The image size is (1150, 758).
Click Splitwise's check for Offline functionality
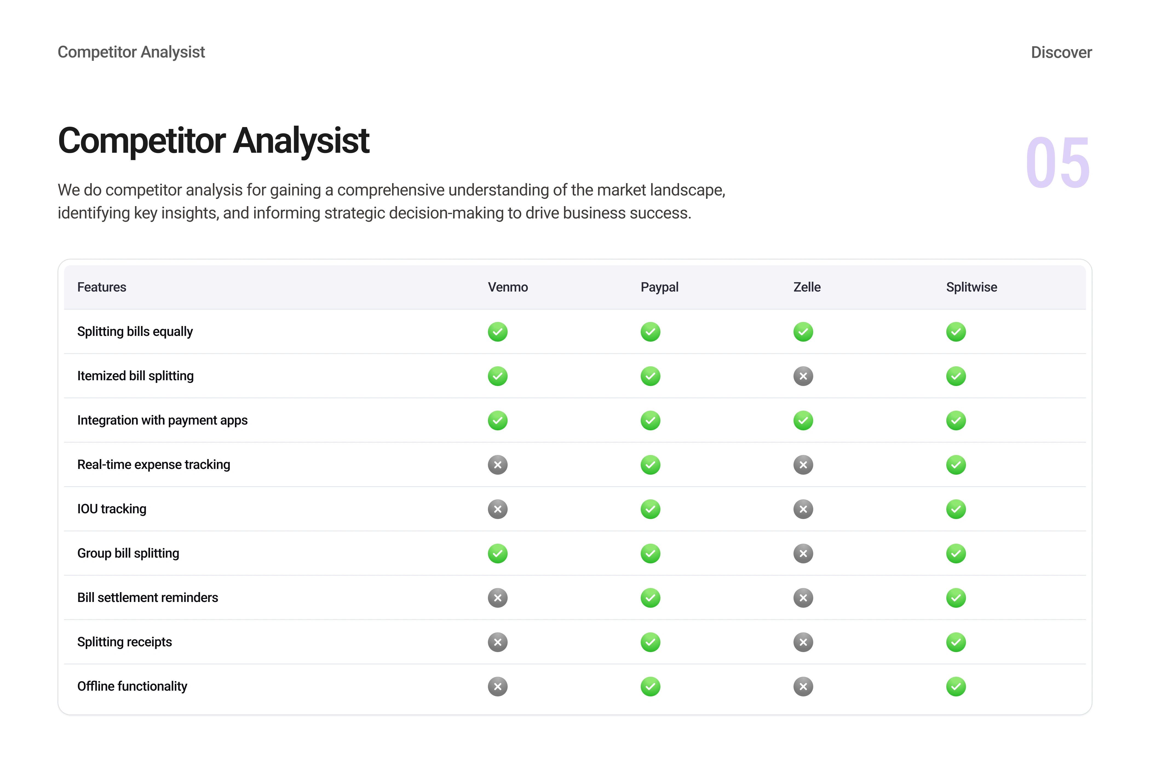click(x=956, y=687)
